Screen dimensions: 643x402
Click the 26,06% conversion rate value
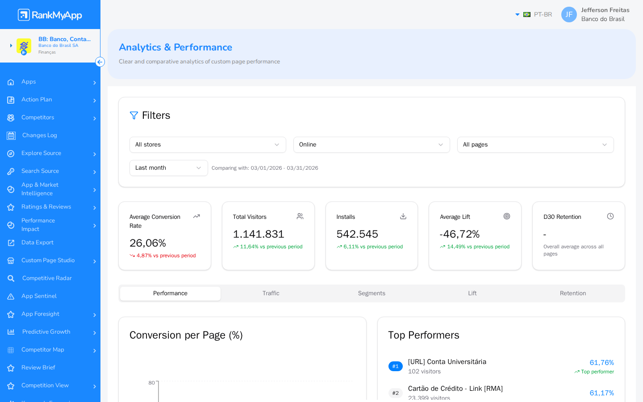click(148, 243)
